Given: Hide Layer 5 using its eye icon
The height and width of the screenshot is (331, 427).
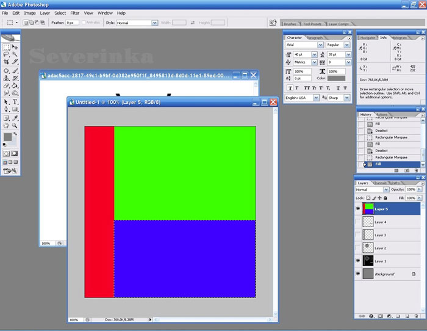Looking at the screenshot, I should pyautogui.click(x=359, y=209).
